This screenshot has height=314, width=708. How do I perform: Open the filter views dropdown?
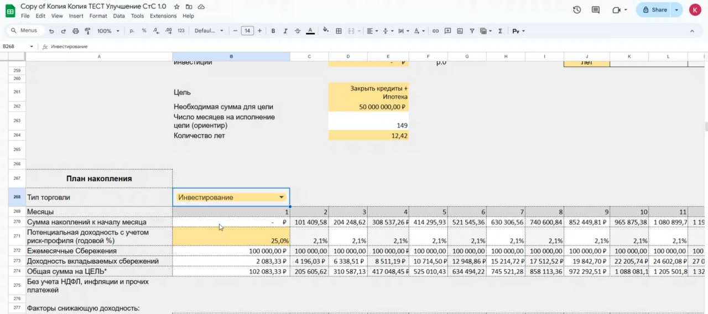(x=486, y=31)
